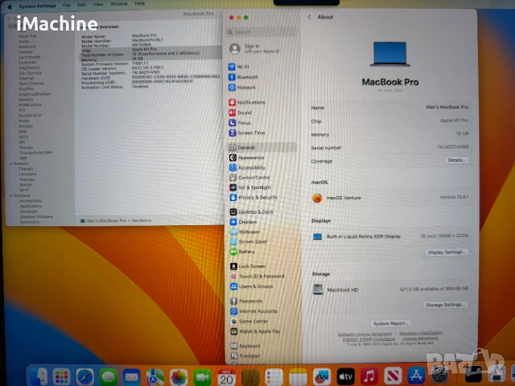Viewport: 515px width, 386px height.
Task: Open Music app in the Dock
Action: pyautogui.click(x=369, y=376)
